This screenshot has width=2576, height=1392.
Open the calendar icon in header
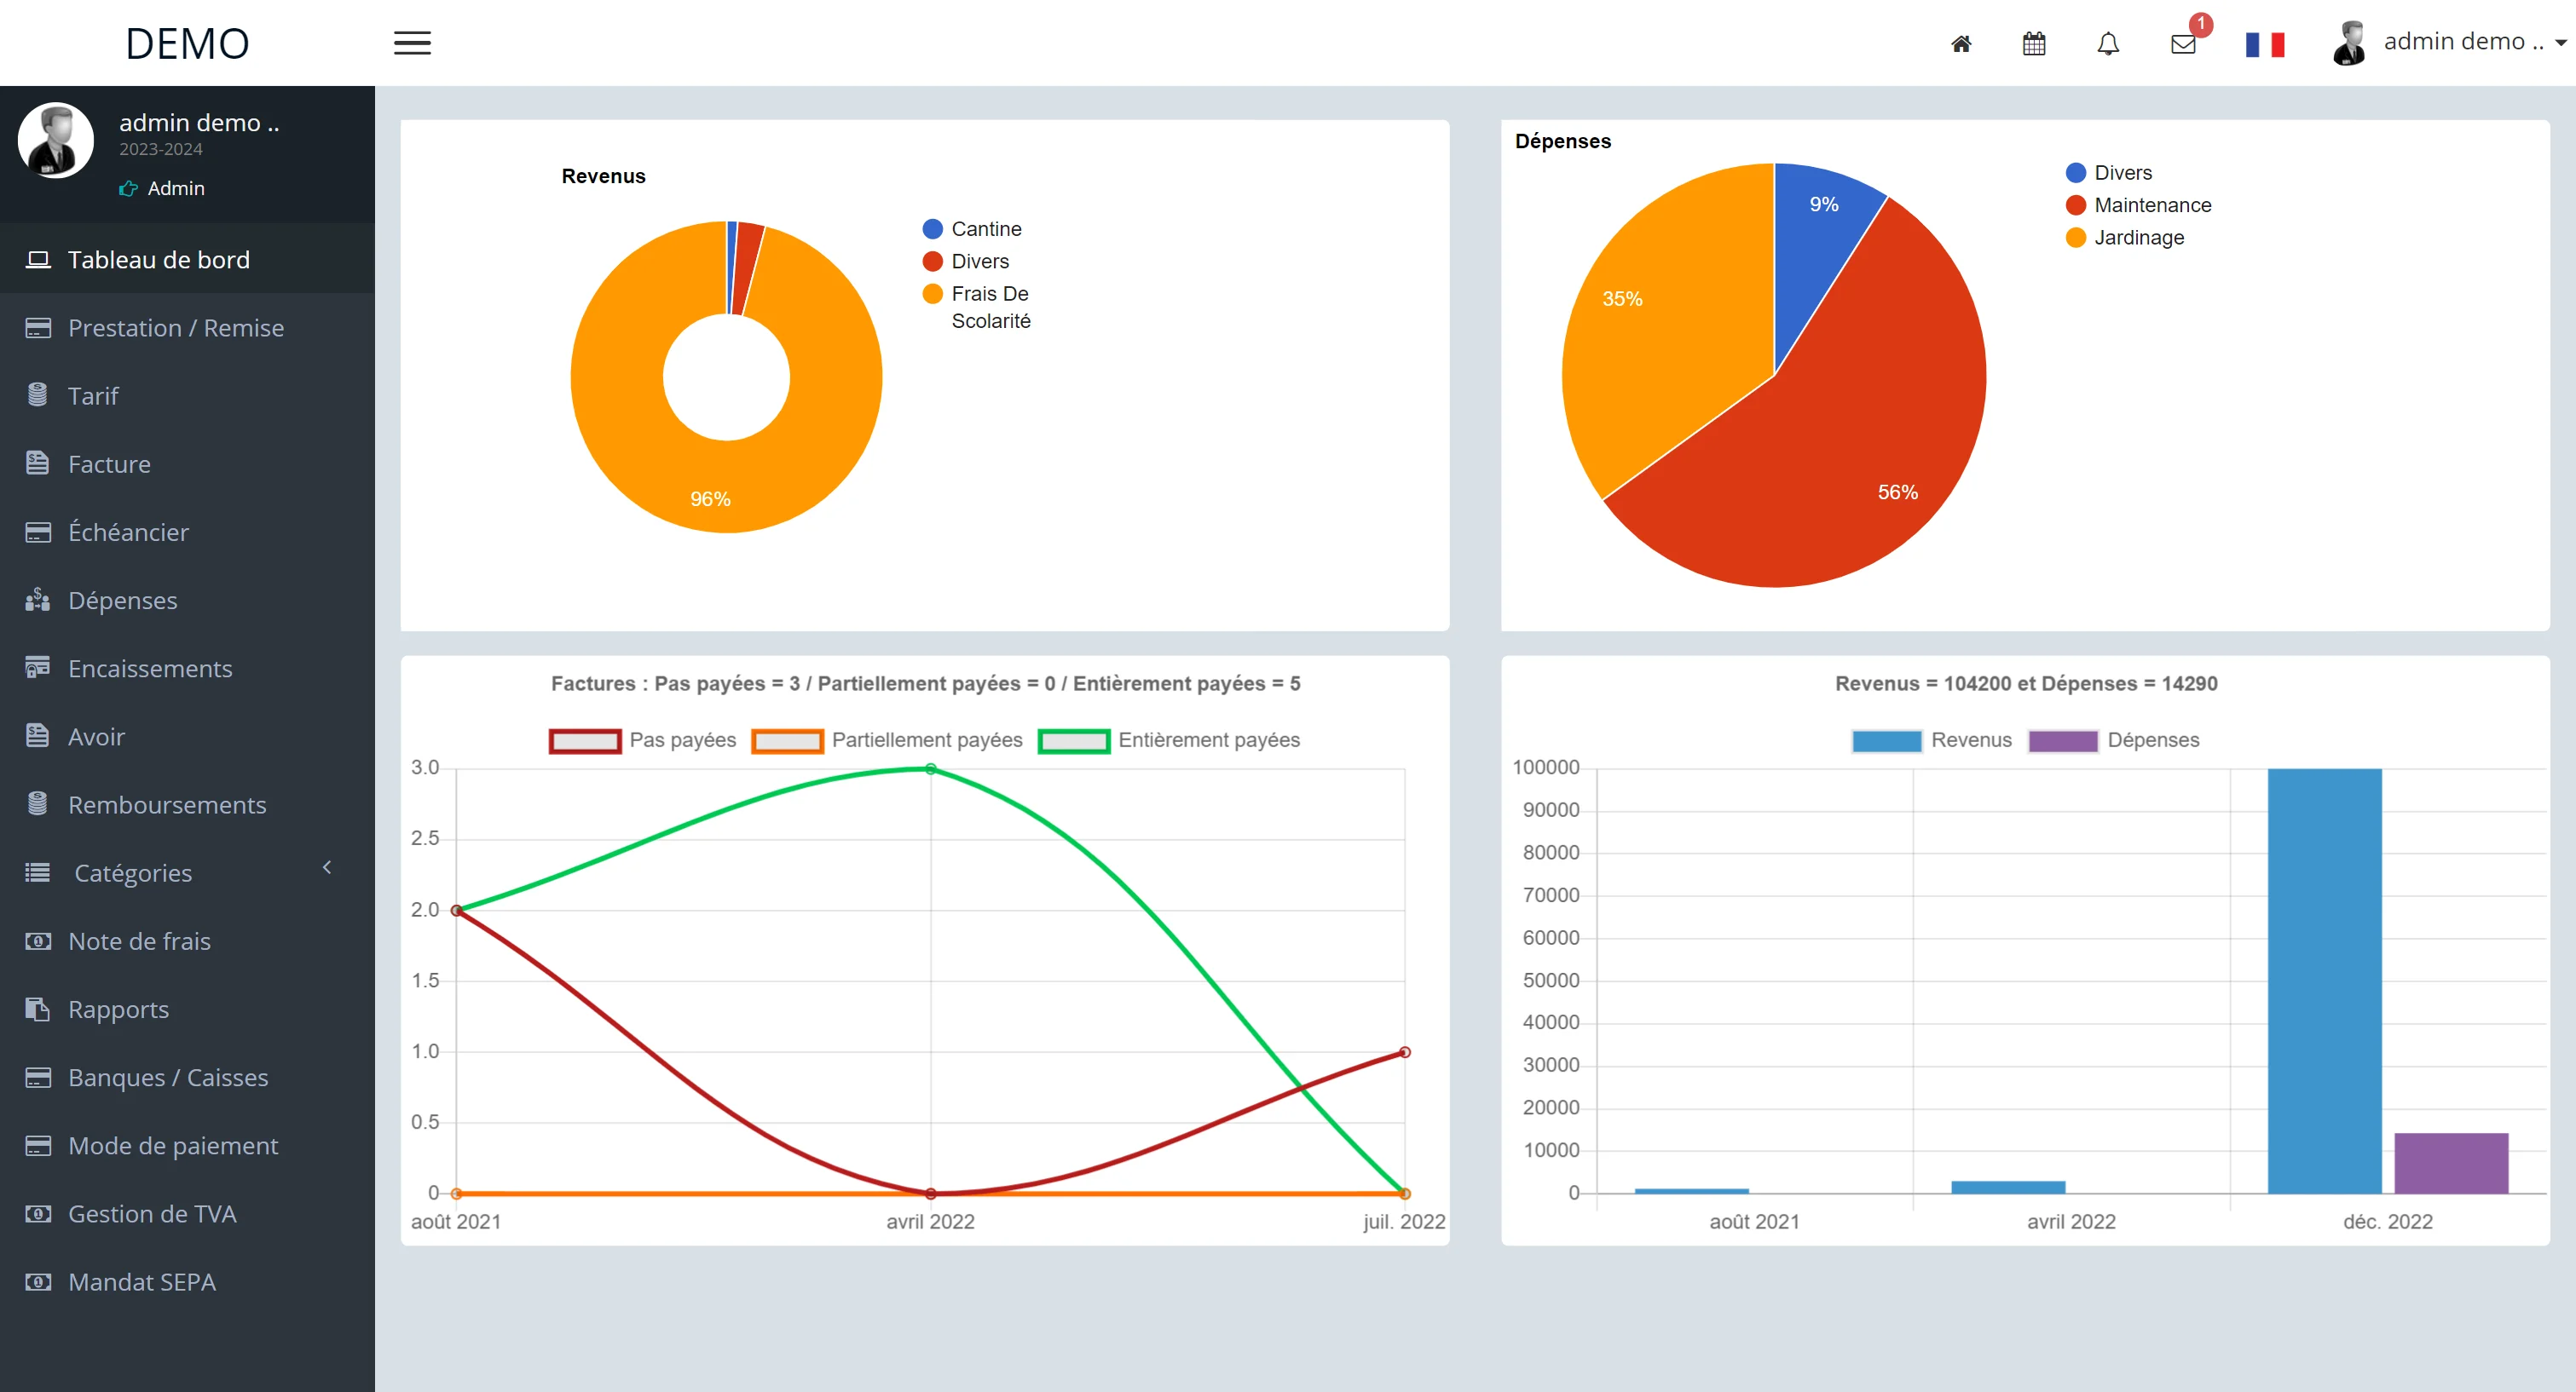tap(2034, 44)
